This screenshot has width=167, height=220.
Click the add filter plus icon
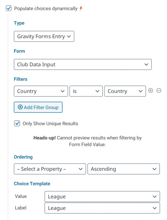151,91
